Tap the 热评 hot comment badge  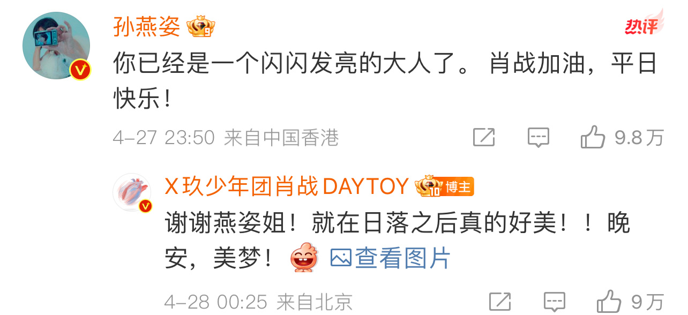point(643,23)
